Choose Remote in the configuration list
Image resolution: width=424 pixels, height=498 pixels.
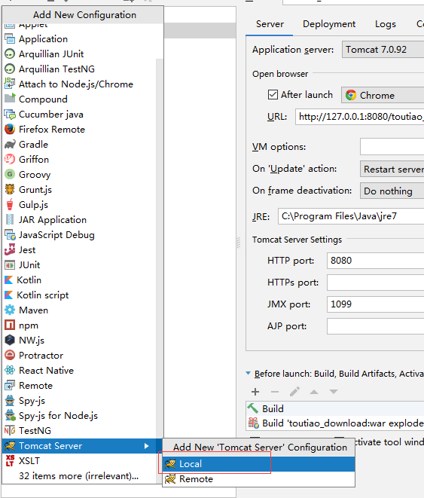[79, 386]
